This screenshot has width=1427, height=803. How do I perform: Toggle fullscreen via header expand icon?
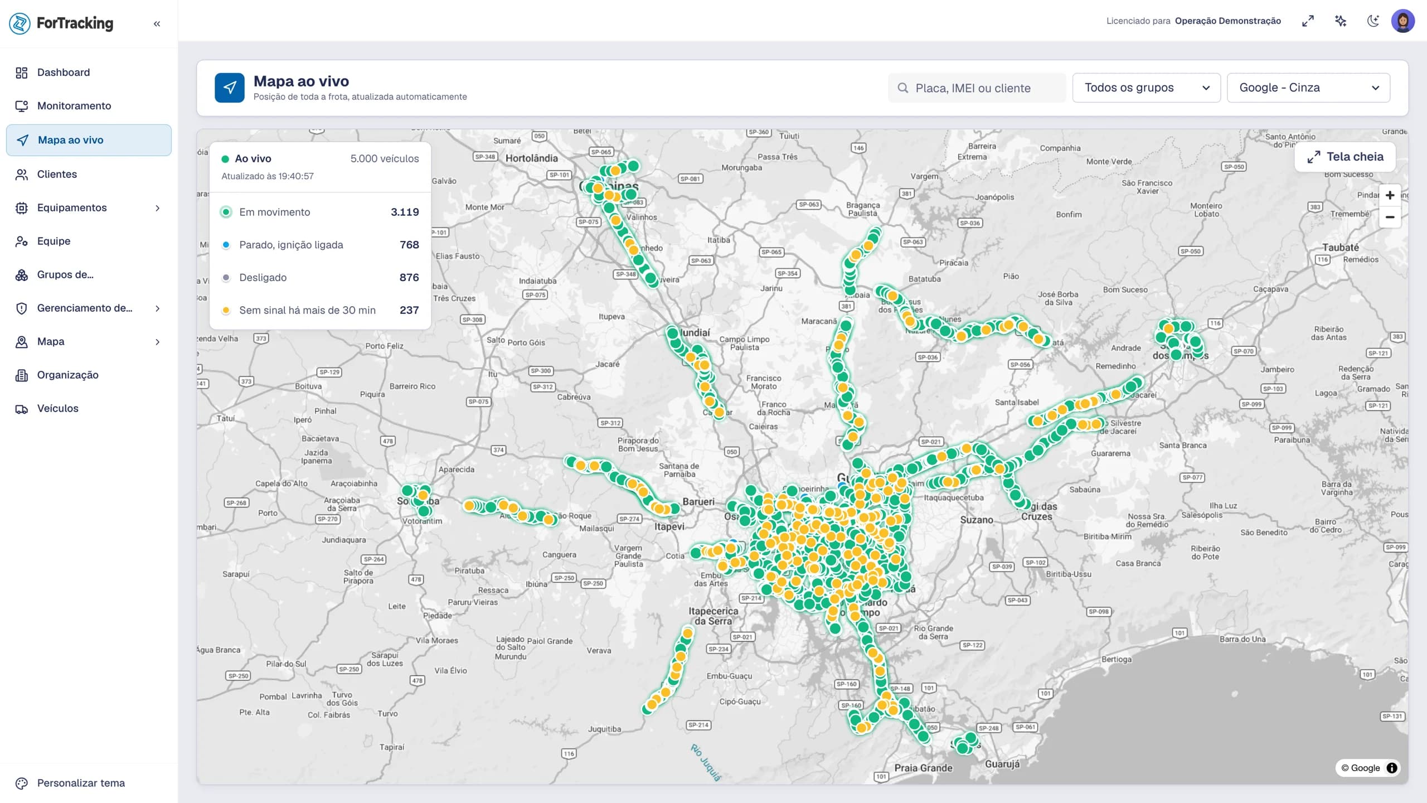click(1308, 21)
